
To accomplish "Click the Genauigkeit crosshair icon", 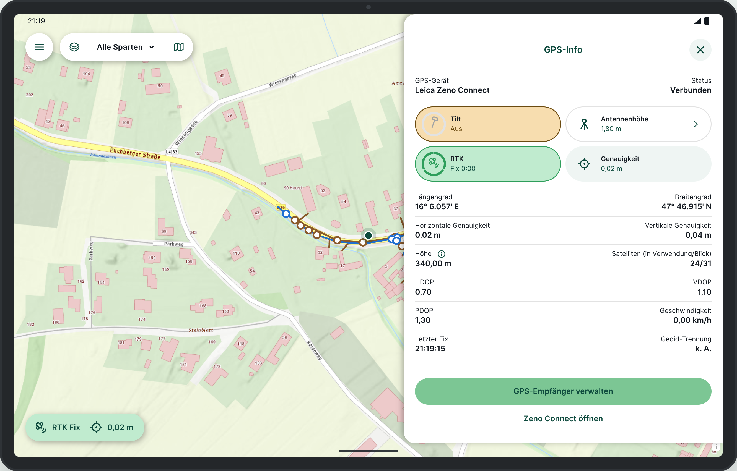I will (x=584, y=164).
